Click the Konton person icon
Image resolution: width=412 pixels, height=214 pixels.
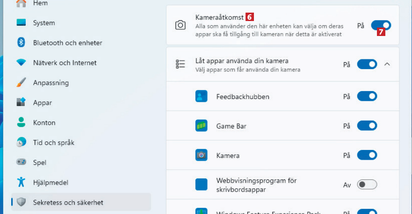(x=22, y=122)
